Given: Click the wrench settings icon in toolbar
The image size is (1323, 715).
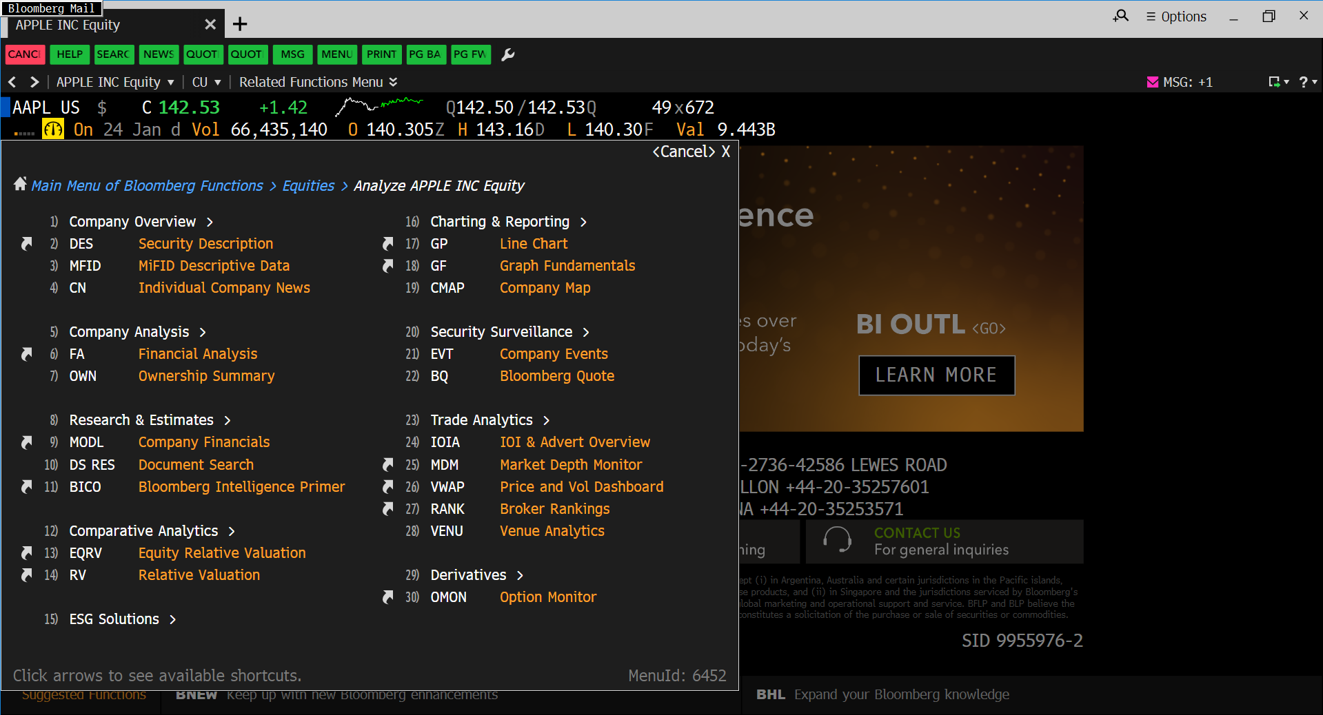Looking at the screenshot, I should pos(508,54).
